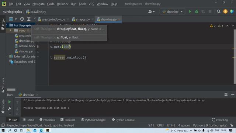Close the drawline run tab

[x=37, y=95]
